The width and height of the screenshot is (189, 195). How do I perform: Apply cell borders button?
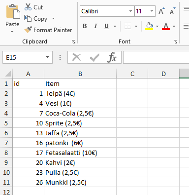[x=127, y=26]
